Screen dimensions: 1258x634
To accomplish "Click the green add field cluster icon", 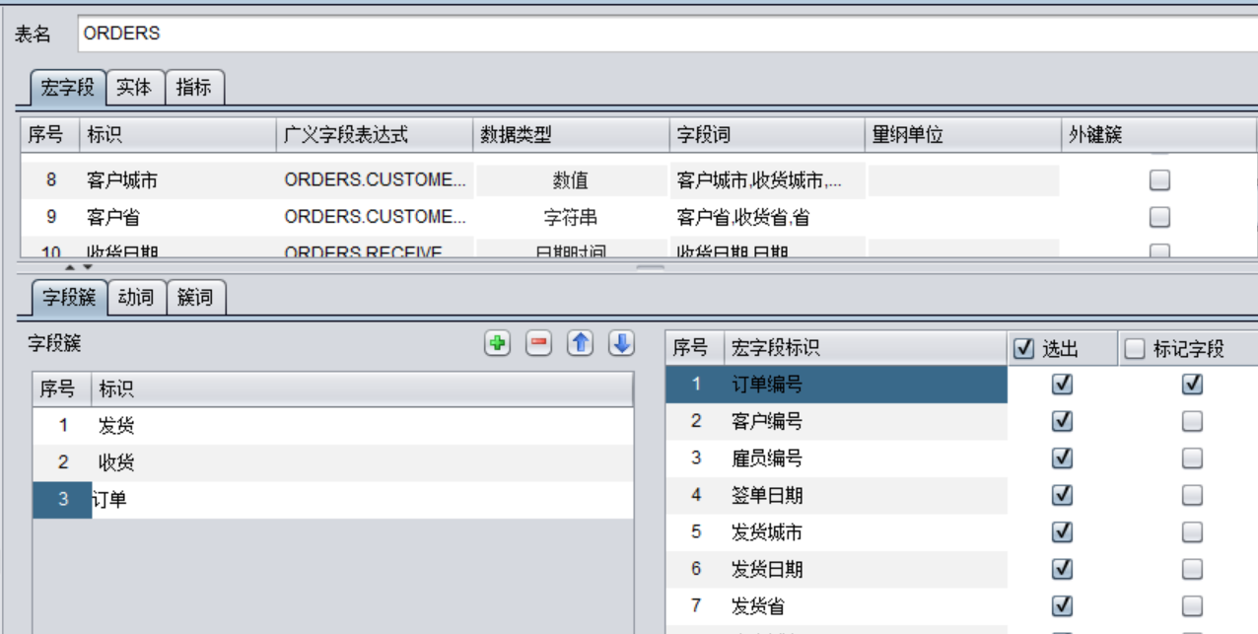I will pyautogui.click(x=498, y=344).
